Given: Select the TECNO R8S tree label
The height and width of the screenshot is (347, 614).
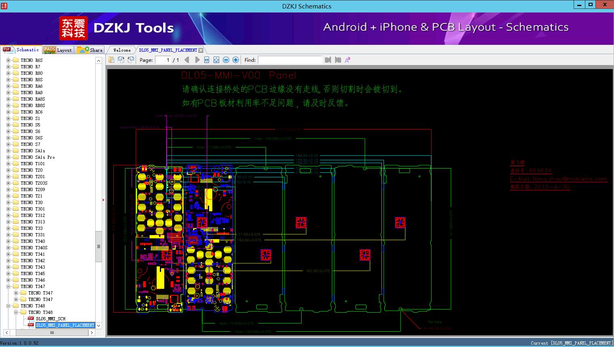Looking at the screenshot, I should (x=32, y=80).
